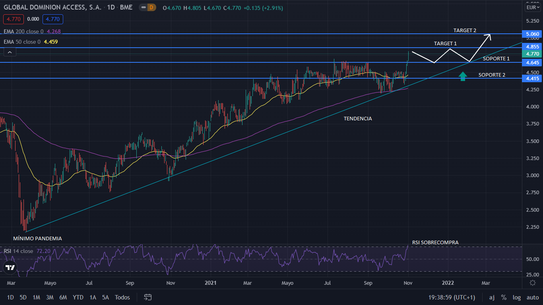Toggle the percent scale (%)

(x=504, y=297)
